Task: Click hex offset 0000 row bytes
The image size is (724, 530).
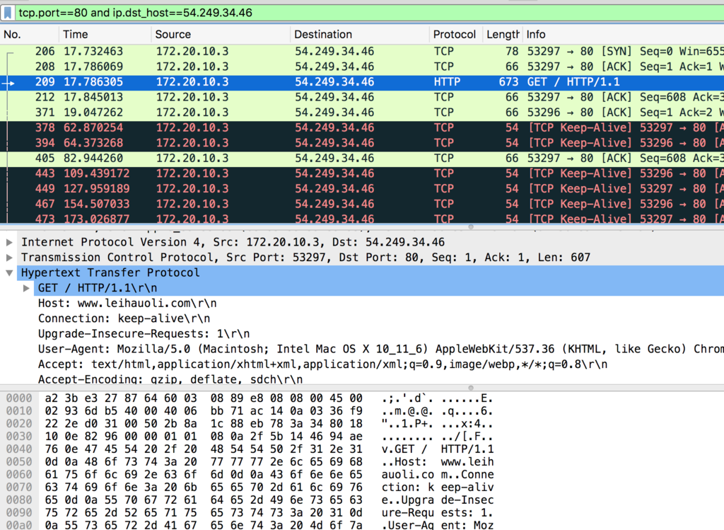Action: click(x=204, y=398)
